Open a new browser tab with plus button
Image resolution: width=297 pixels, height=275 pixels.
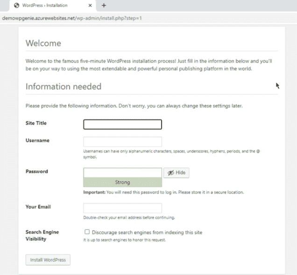[x=104, y=6]
